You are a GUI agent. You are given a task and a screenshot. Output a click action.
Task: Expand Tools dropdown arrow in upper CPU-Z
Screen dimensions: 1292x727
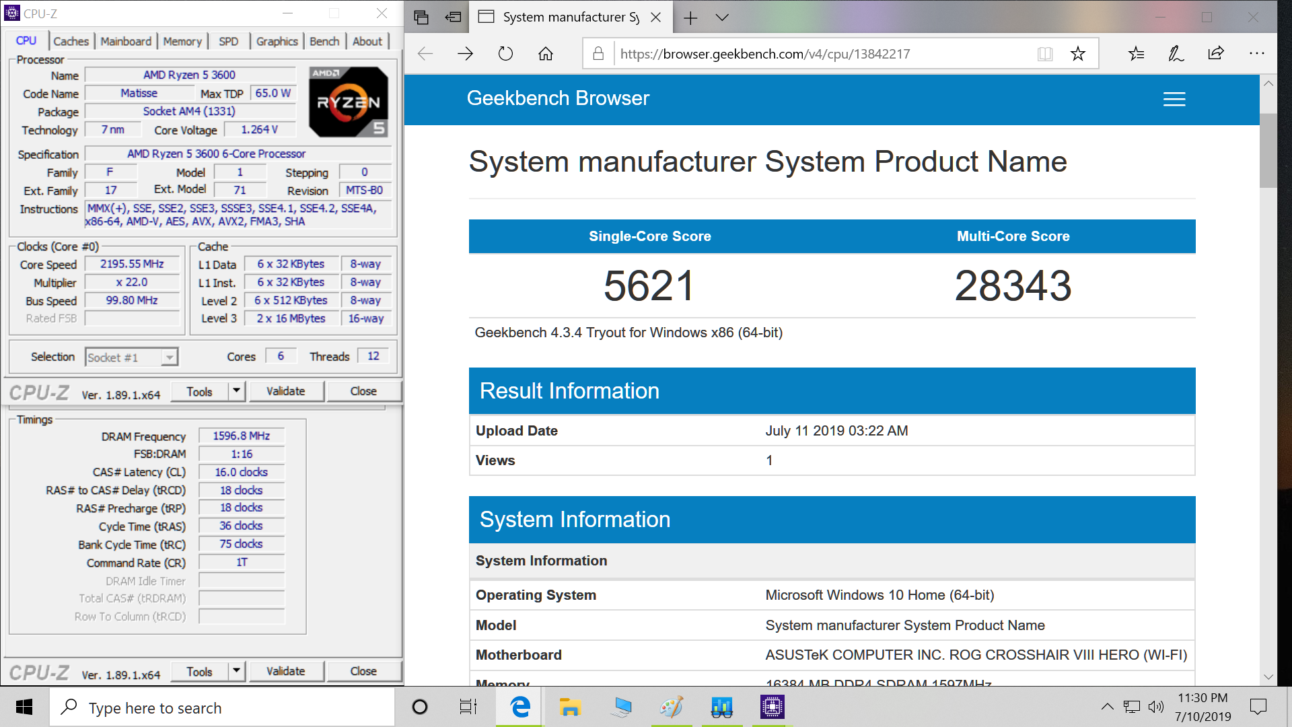coord(236,392)
